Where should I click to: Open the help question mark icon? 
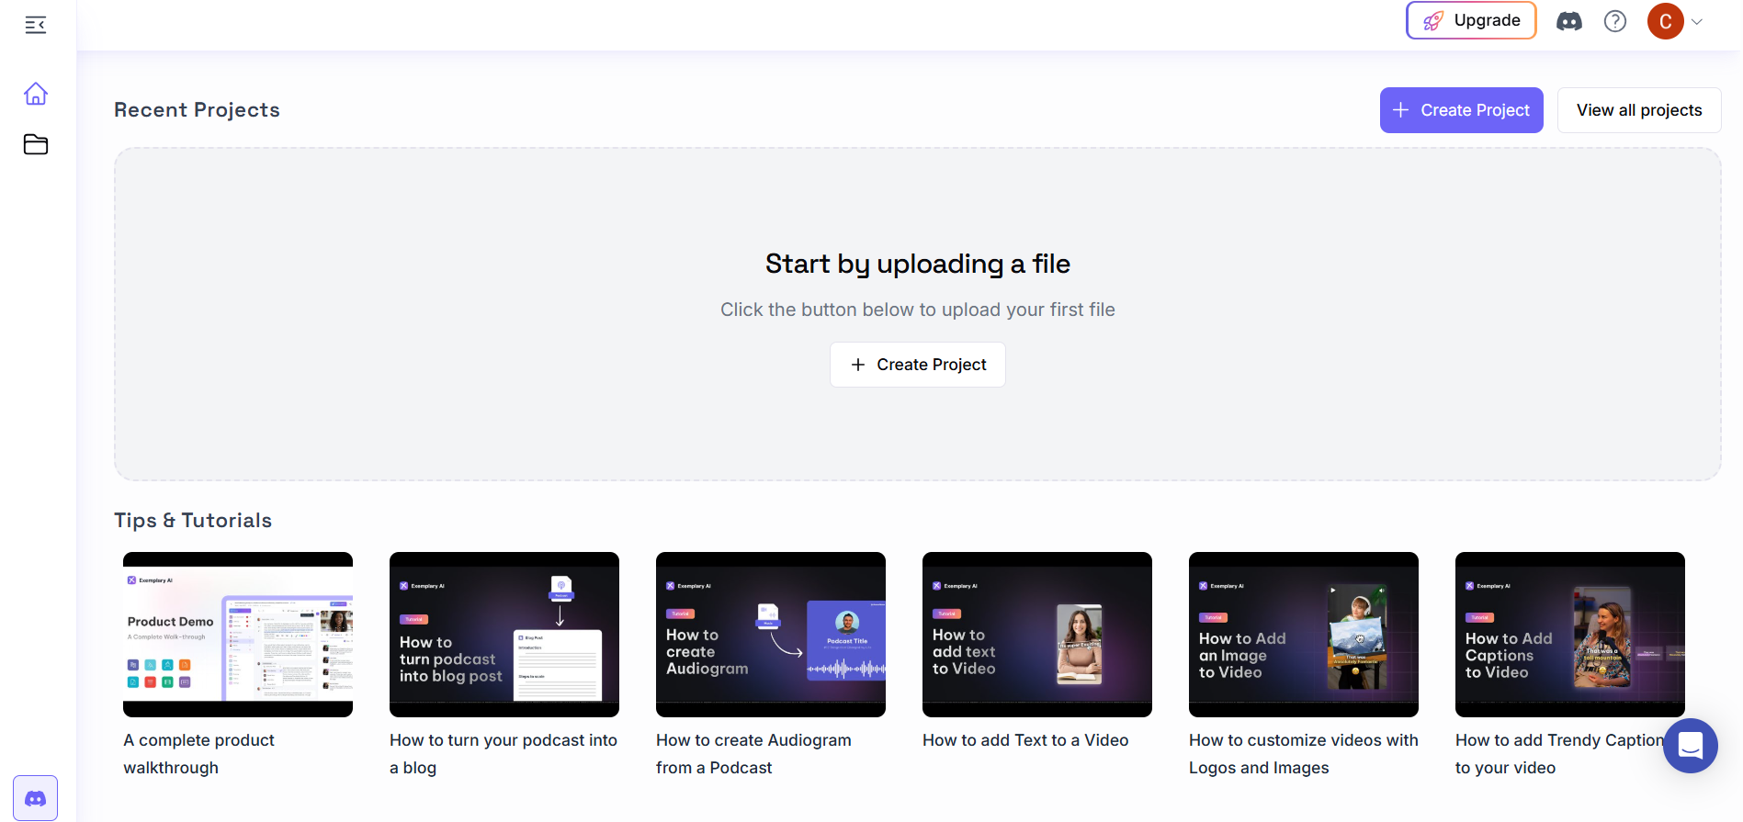1615,21
